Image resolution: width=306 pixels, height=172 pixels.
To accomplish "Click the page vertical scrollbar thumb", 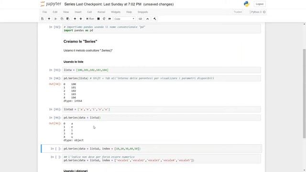I will tap(304, 94).
